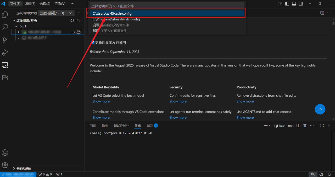
Task: Switch to the 端口 panel tab
Action: coord(152,126)
